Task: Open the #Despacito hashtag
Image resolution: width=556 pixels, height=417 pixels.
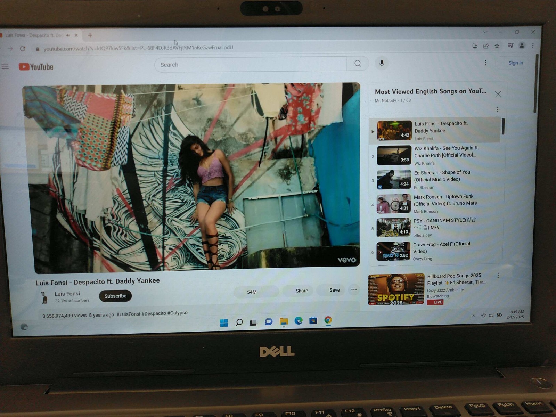Action: coord(154,313)
